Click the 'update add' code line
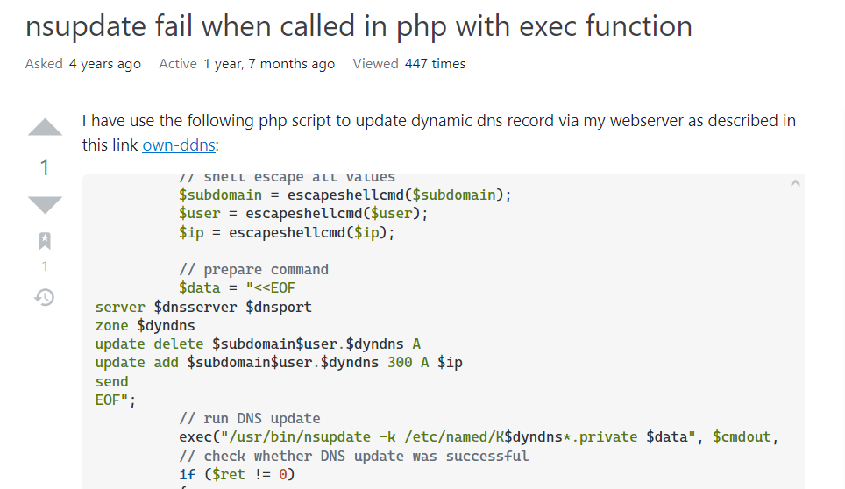This screenshot has height=489, width=845. [279, 363]
